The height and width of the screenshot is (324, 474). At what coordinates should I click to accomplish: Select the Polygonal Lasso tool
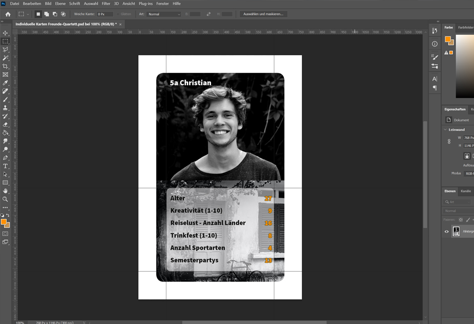click(x=5, y=49)
